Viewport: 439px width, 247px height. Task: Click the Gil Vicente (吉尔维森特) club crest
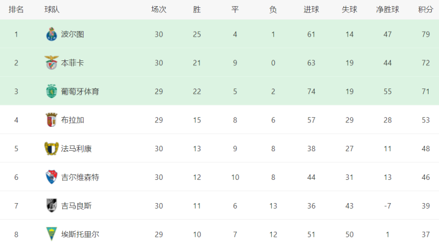(x=51, y=177)
